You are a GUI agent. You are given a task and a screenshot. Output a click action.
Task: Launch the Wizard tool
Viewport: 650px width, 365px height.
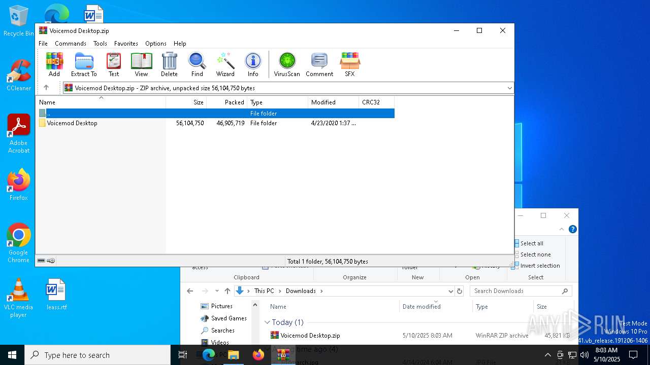coord(225,64)
